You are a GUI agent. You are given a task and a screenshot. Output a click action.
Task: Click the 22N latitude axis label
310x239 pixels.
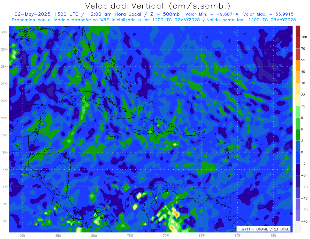click(x=4, y=101)
